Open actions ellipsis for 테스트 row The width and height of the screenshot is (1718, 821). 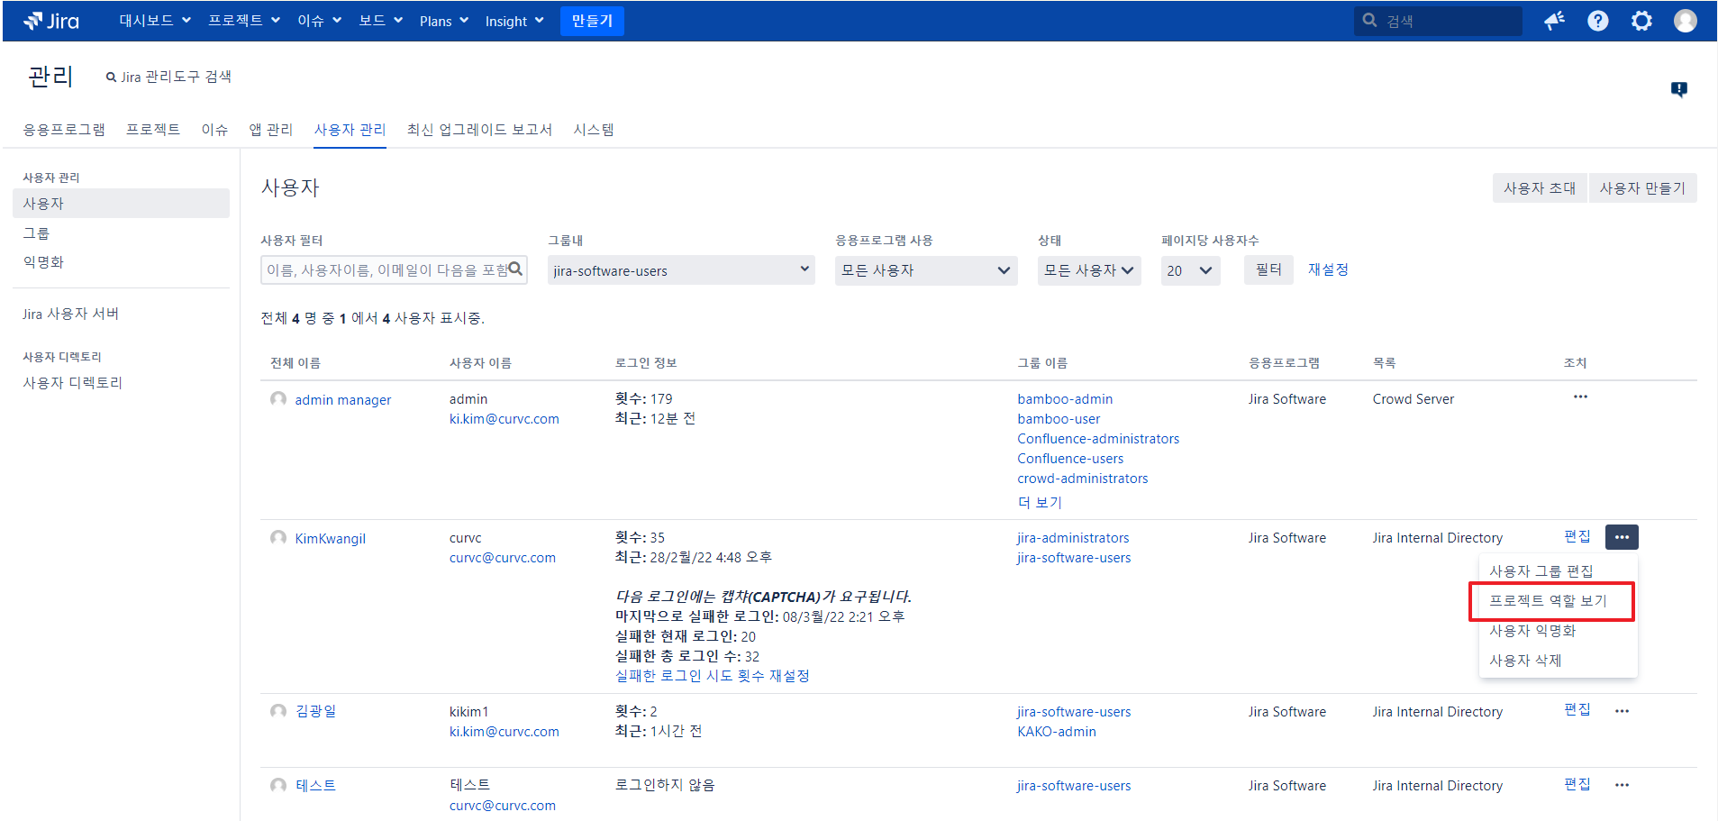tap(1622, 785)
